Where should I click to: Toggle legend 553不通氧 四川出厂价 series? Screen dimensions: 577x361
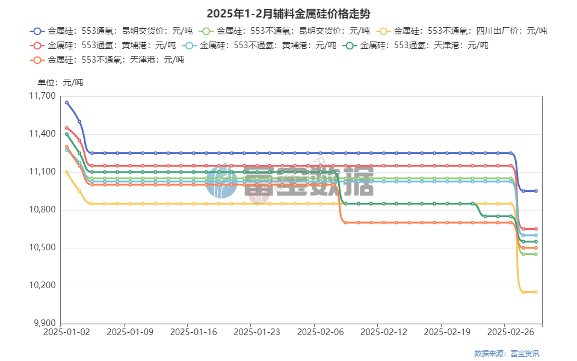(461, 31)
